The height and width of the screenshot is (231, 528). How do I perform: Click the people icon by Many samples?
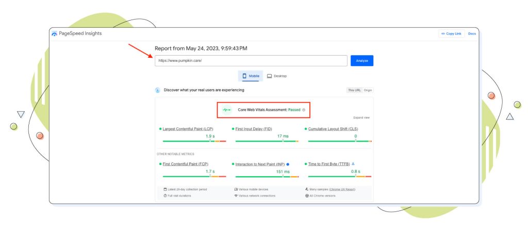pyautogui.click(x=307, y=189)
